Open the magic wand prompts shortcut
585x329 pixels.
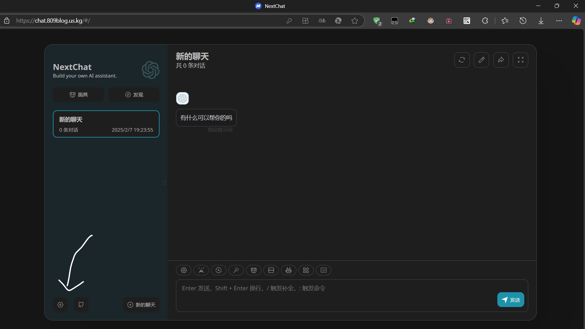coord(236,270)
